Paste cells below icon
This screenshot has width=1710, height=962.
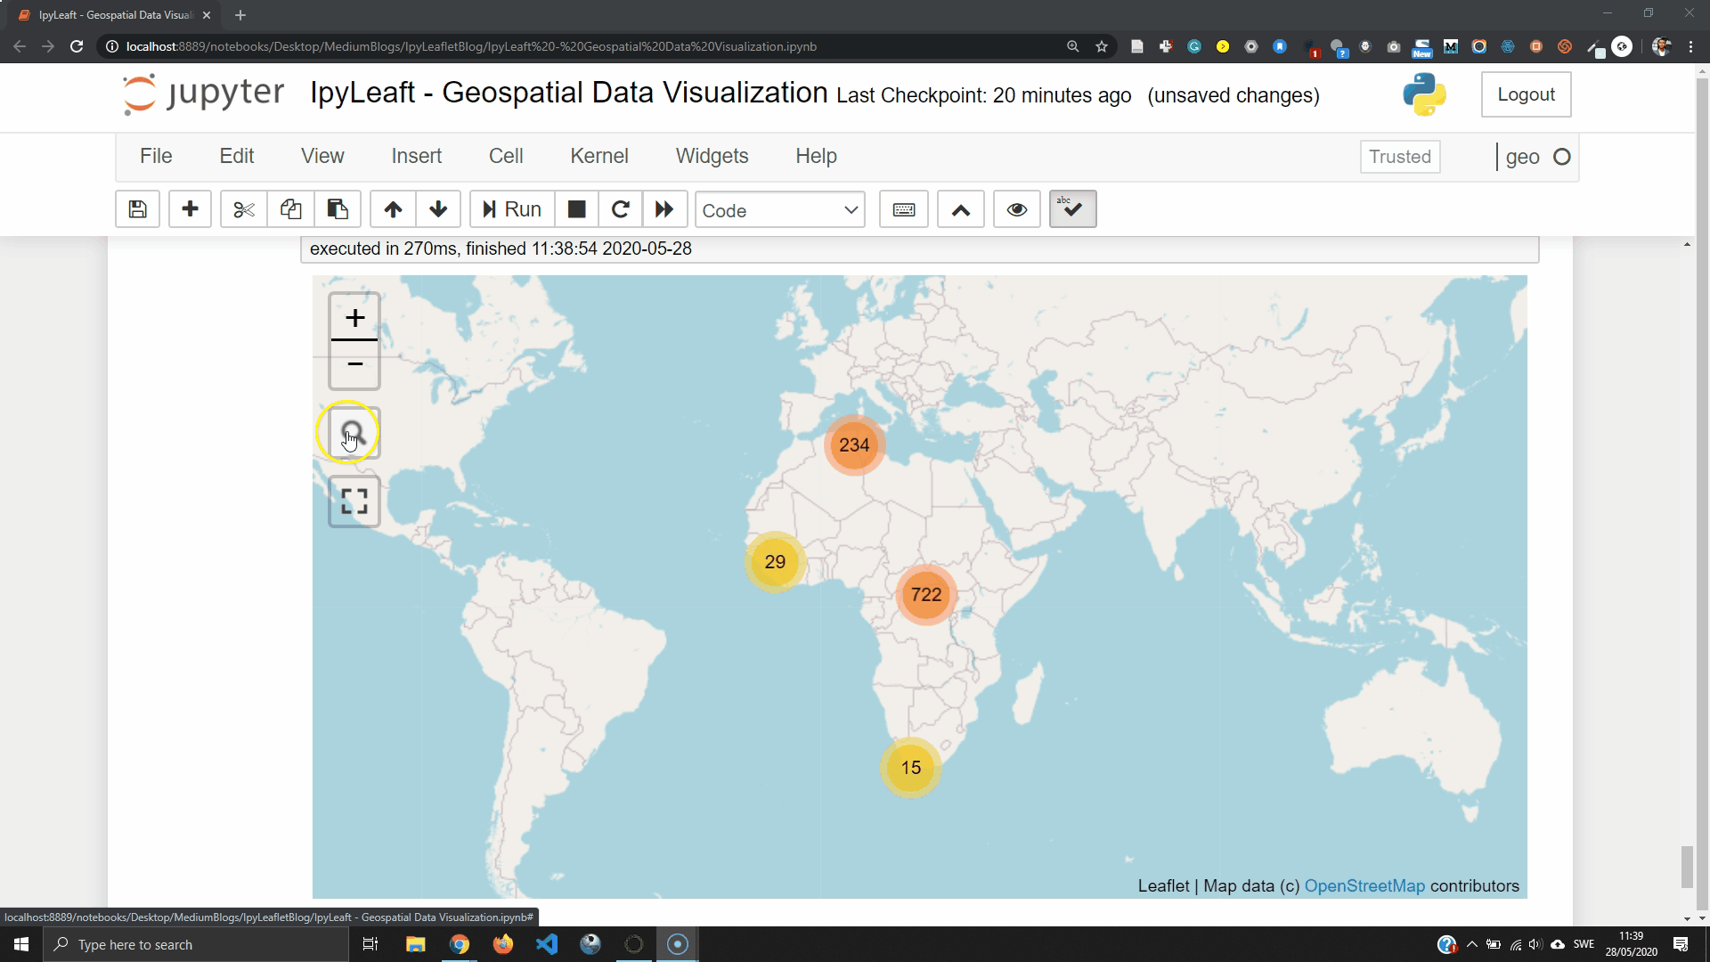pos(337,209)
